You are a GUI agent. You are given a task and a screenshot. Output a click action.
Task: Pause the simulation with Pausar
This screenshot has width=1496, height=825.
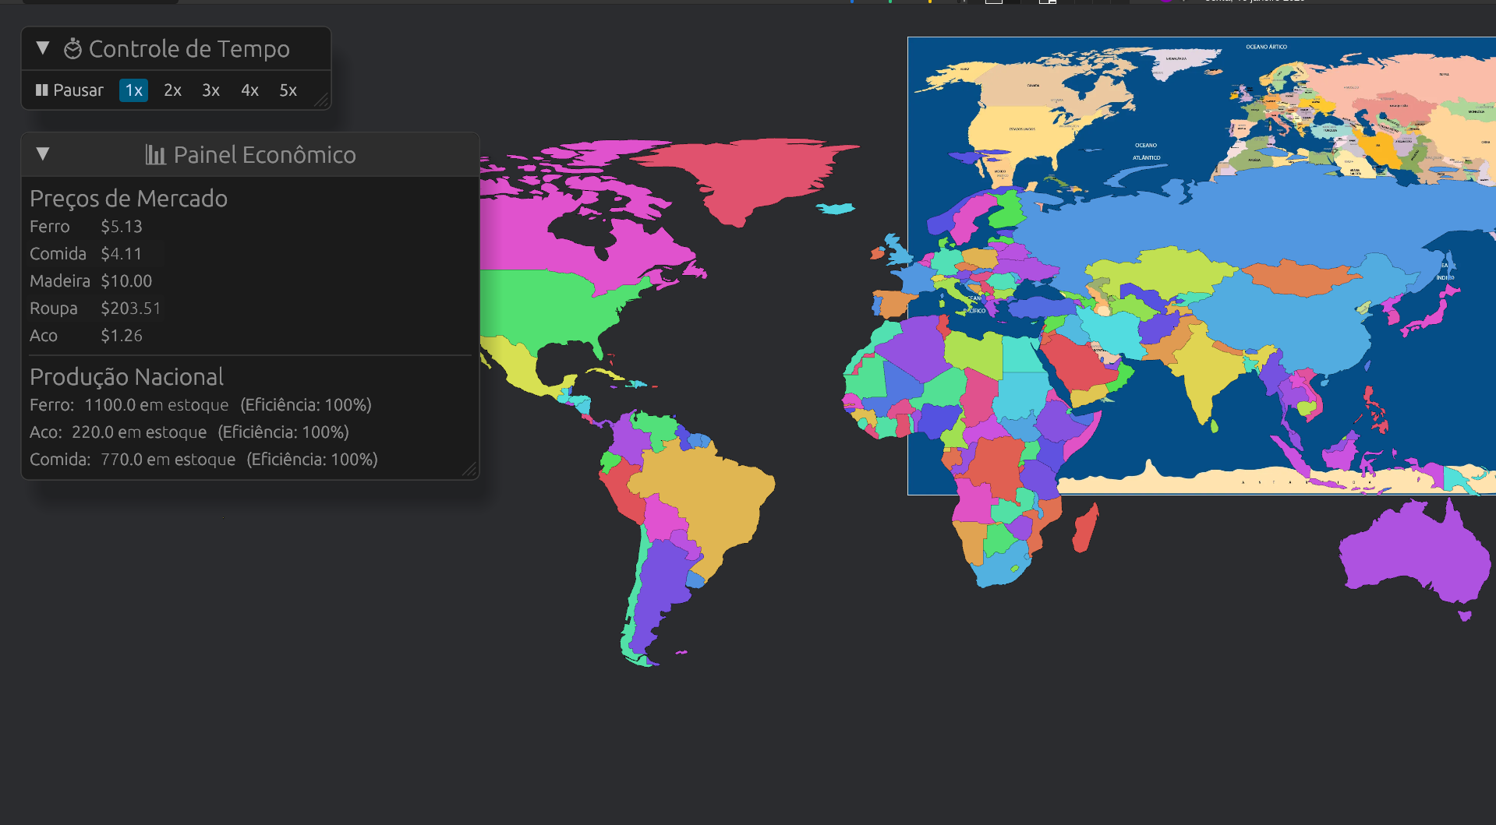coord(69,90)
